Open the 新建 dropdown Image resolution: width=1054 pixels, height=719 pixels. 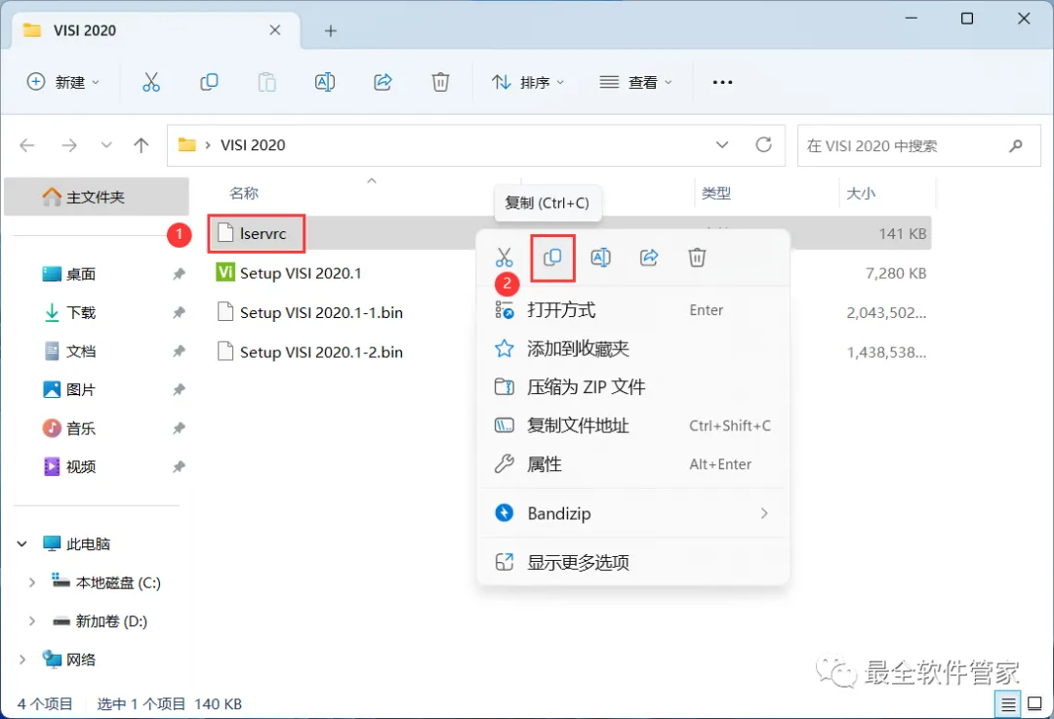(63, 82)
